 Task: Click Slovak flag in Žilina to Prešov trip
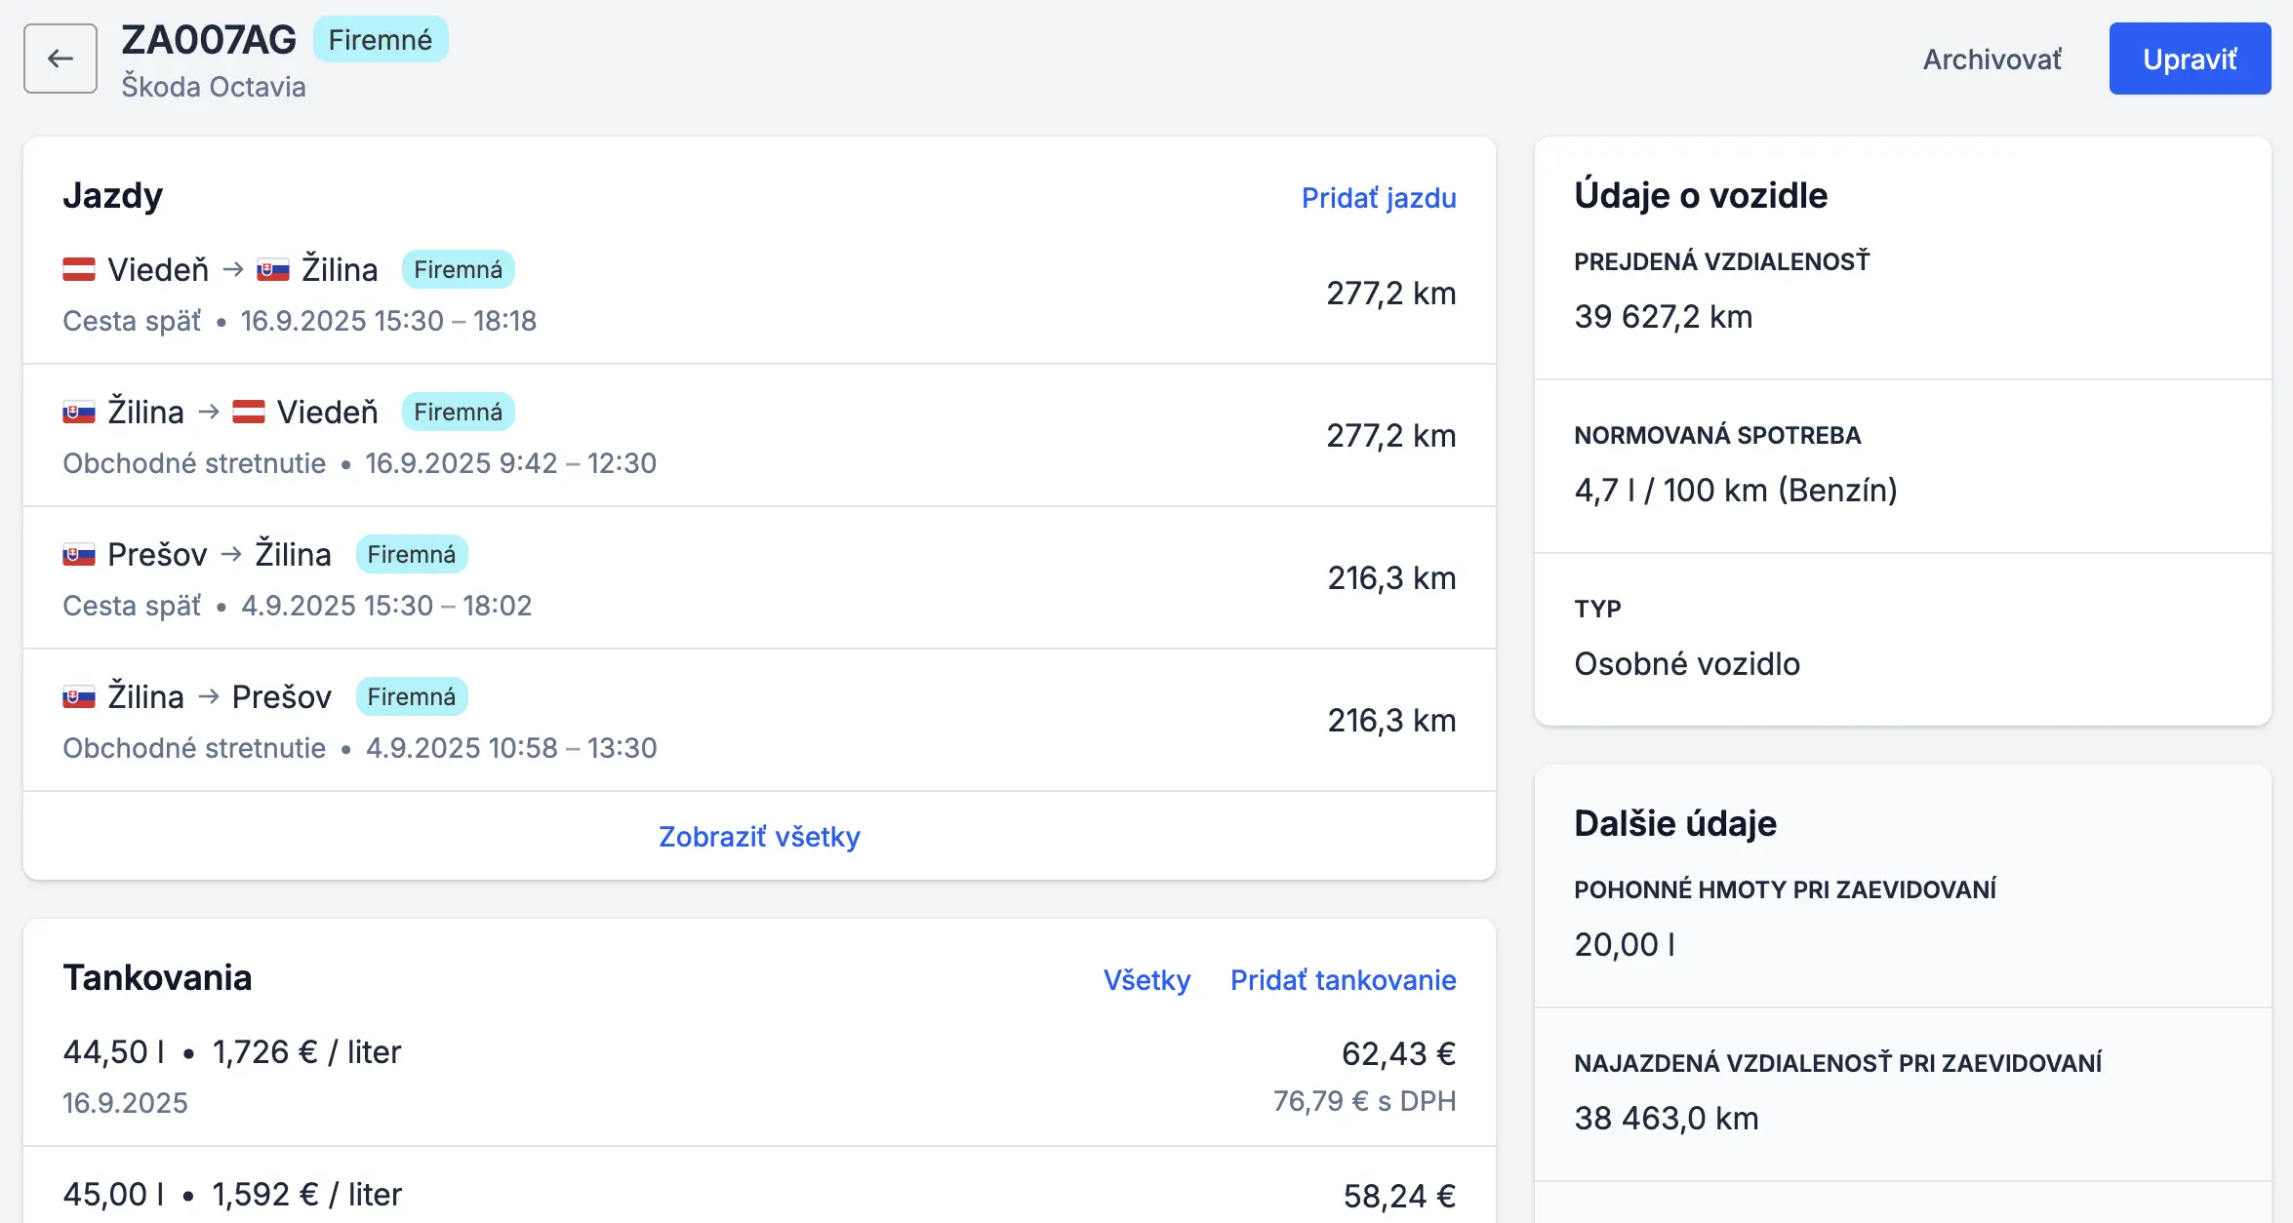pyautogui.click(x=79, y=696)
